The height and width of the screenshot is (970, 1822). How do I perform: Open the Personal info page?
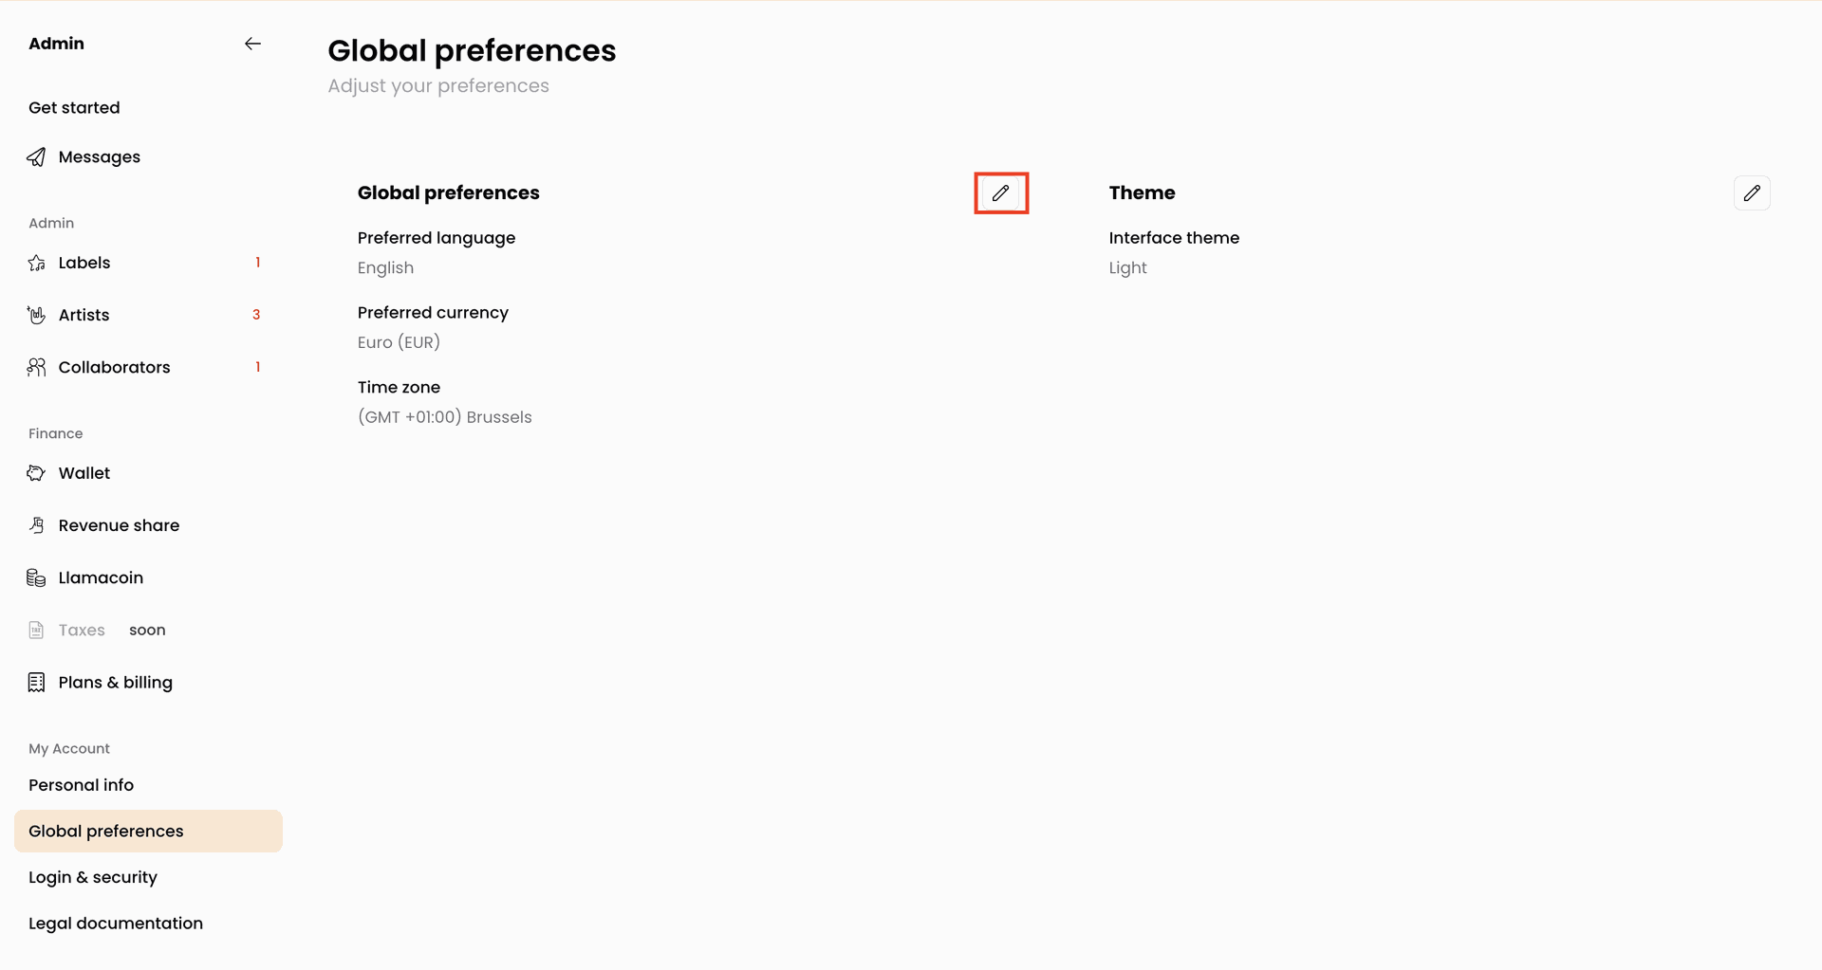click(x=81, y=785)
